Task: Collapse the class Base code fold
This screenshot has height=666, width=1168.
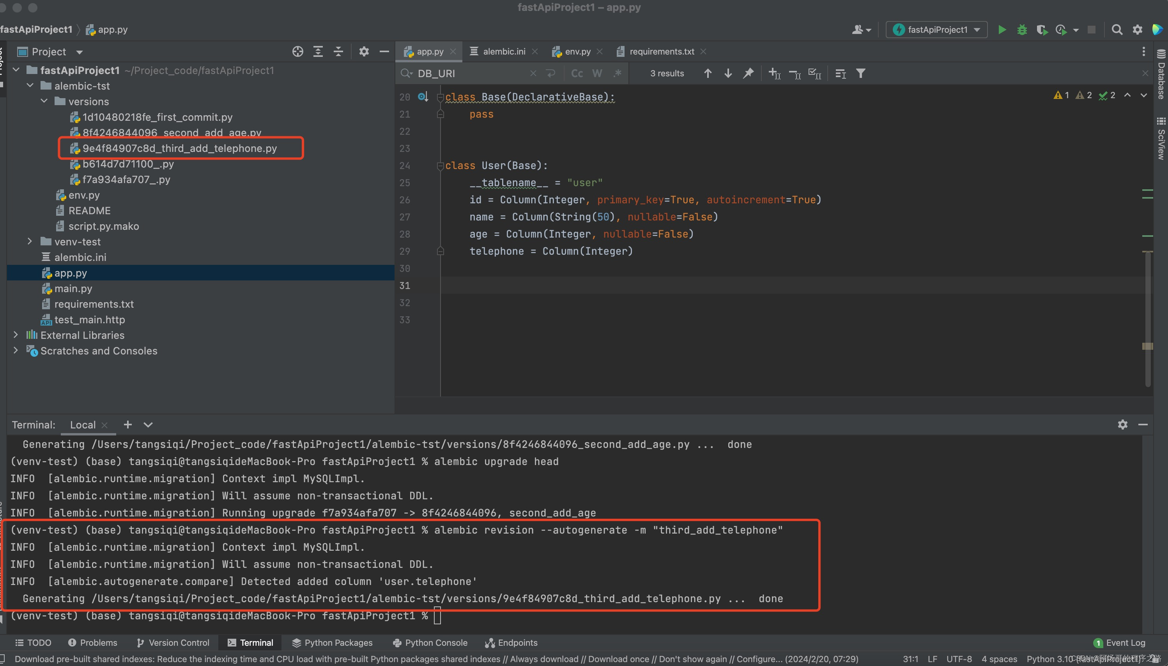Action: 441,97
